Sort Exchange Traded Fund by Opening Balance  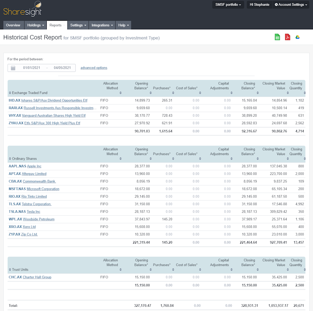(x=151, y=93)
